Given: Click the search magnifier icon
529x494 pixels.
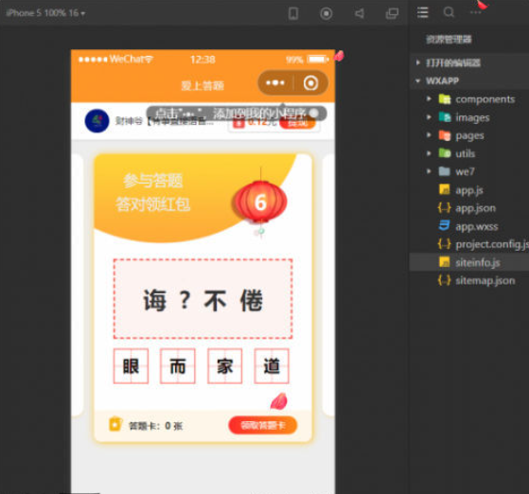Looking at the screenshot, I should [449, 12].
